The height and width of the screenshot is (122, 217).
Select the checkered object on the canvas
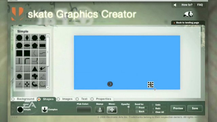151,85
